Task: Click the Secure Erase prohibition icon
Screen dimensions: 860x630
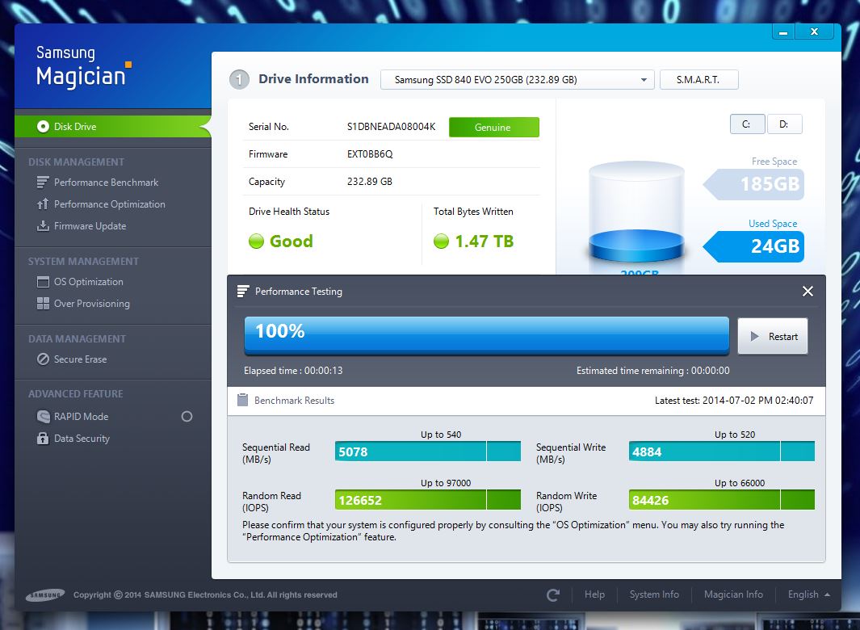Action: [43, 359]
